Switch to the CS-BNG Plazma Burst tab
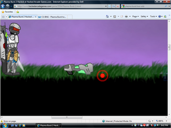 [x=52, y=17]
